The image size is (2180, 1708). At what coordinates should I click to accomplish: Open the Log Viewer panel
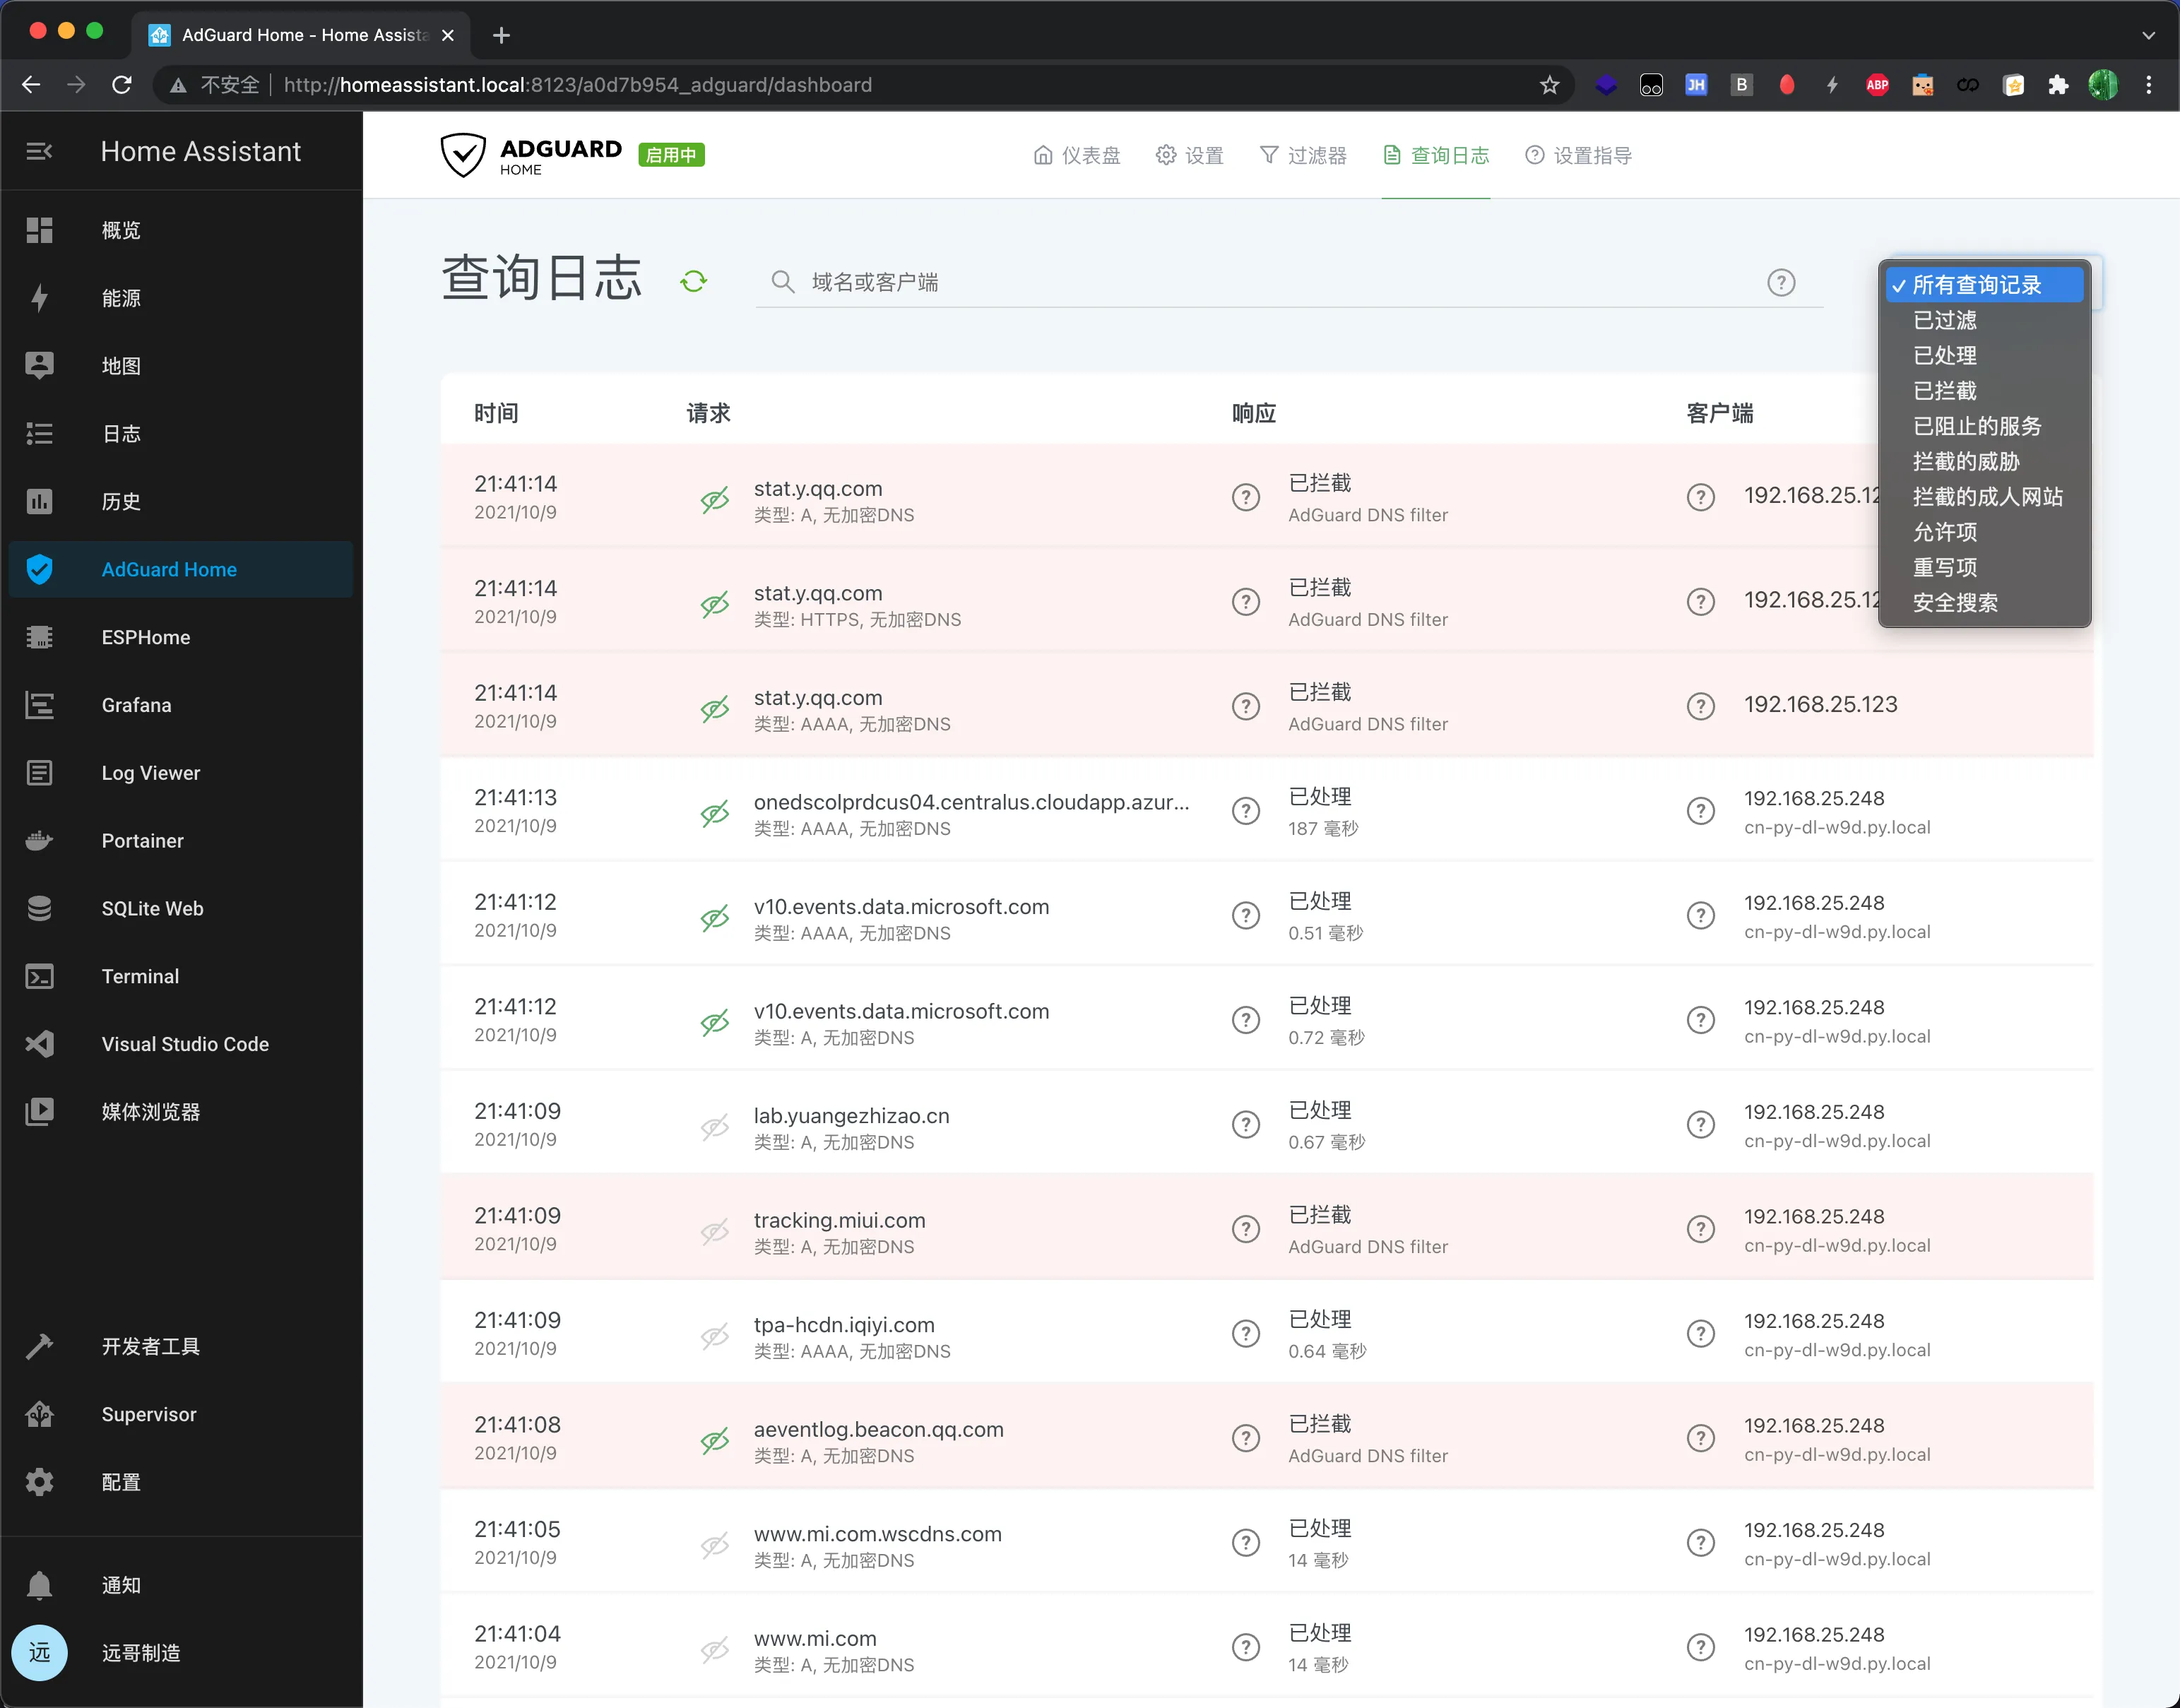(x=181, y=773)
